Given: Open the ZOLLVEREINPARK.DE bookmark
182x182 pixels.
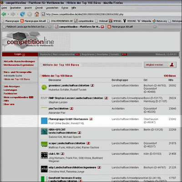Looking at the screenshot, I should tap(60, 21).
